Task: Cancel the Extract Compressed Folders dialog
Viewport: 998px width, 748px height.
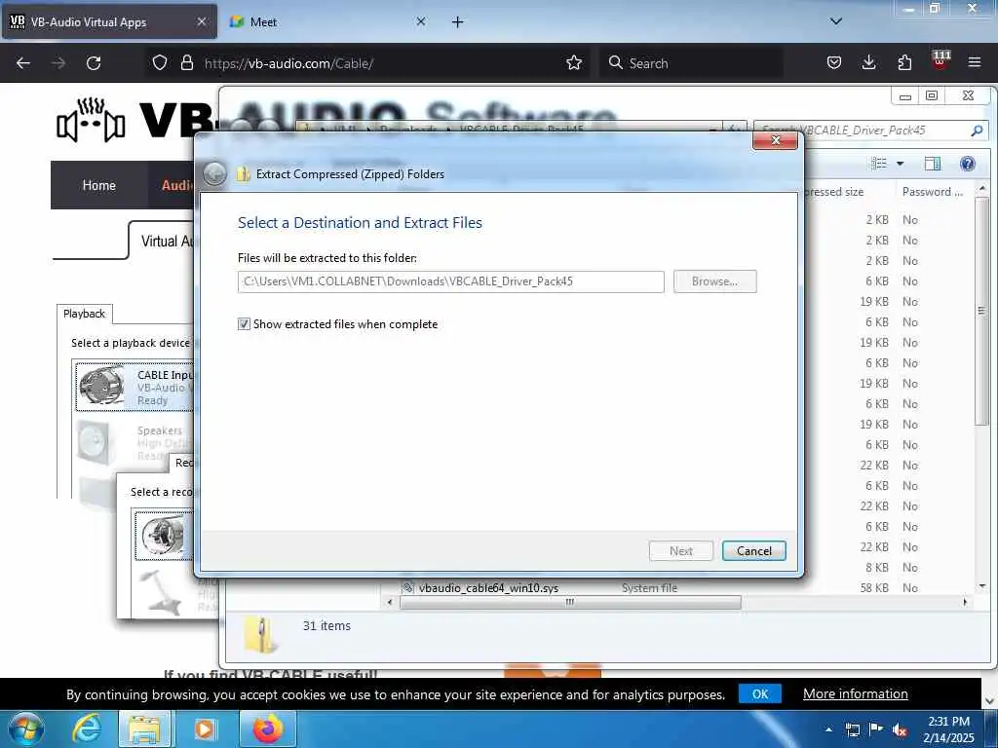Action: pos(753,551)
